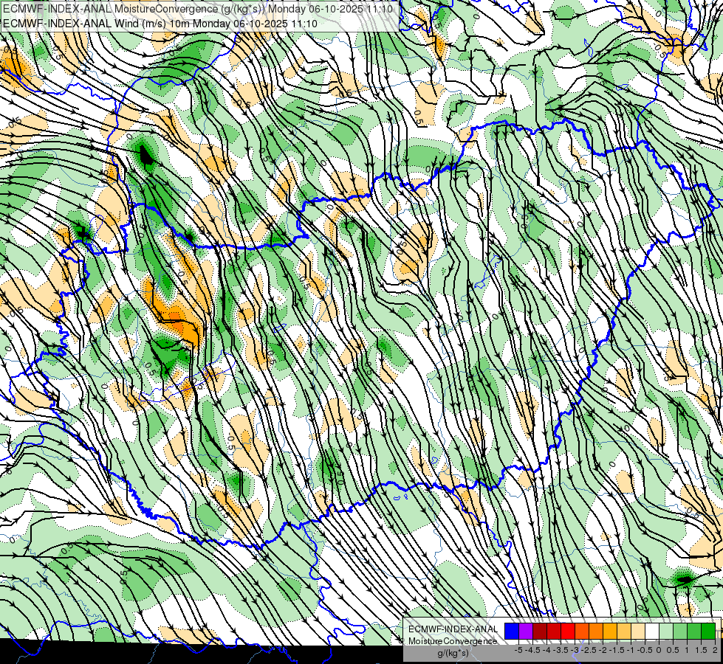Select the pale peach swatch from -1 to -0.5
The image size is (723, 664).
tap(638, 632)
